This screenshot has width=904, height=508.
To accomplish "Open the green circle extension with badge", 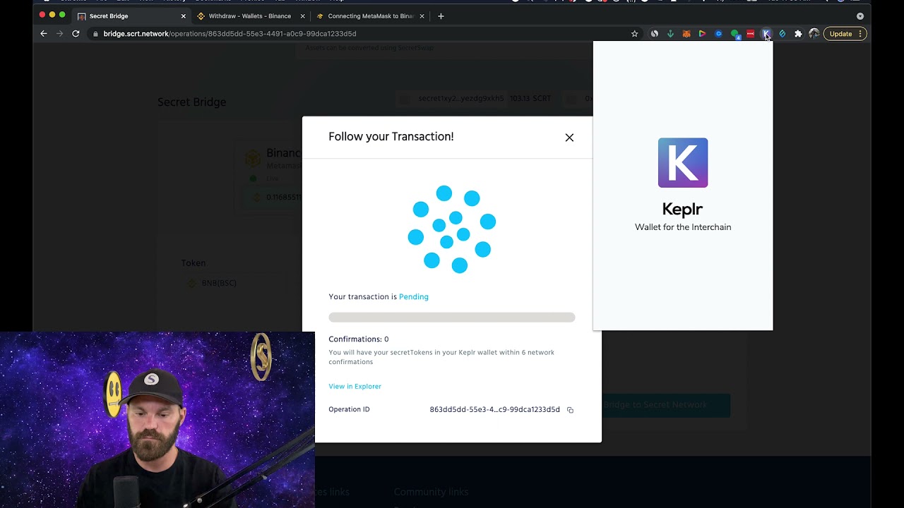I will [x=734, y=34].
